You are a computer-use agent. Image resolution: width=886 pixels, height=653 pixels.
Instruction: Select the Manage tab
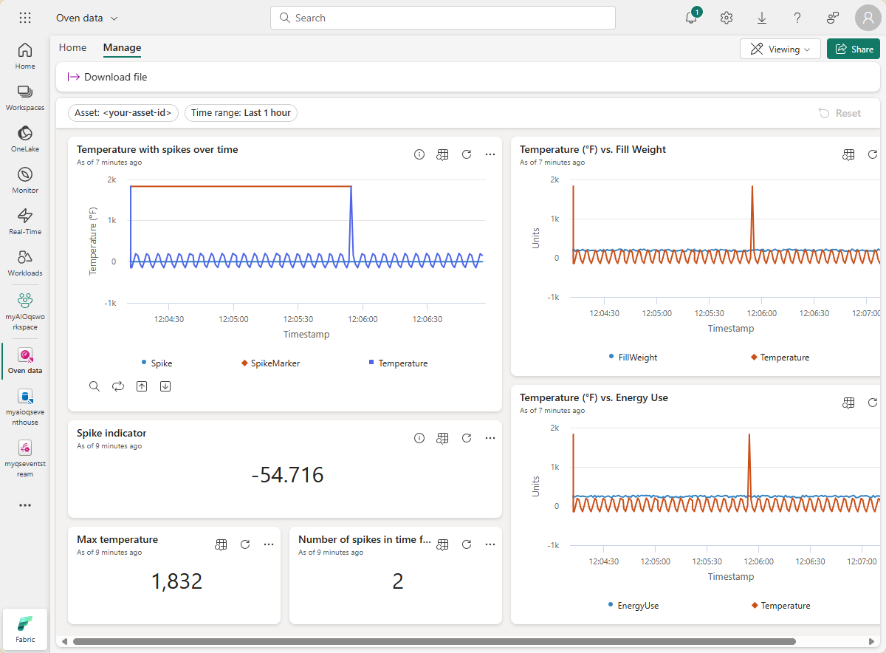tap(122, 47)
